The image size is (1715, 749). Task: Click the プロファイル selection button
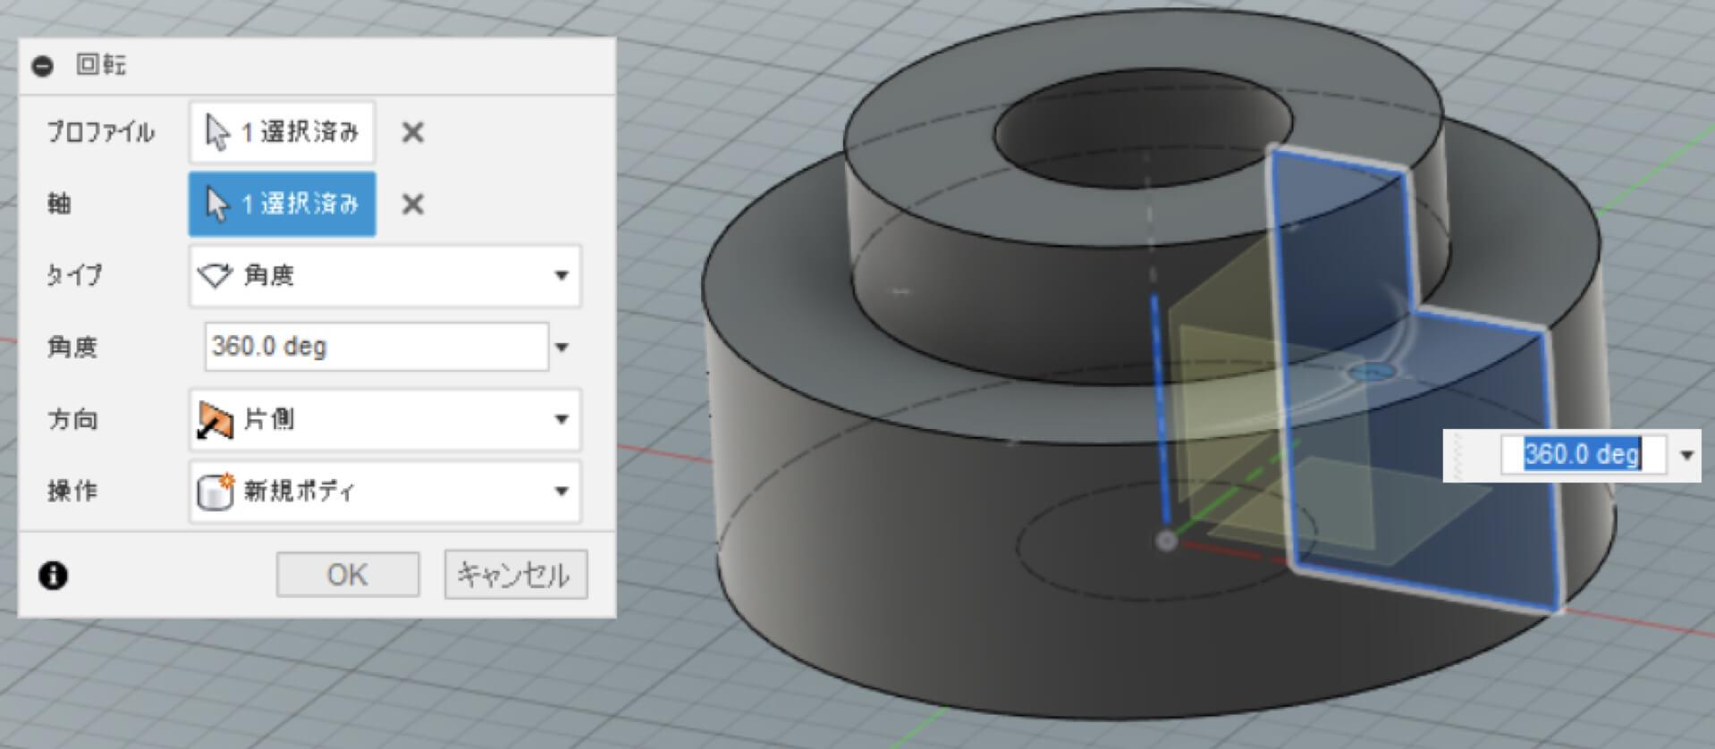coord(282,132)
